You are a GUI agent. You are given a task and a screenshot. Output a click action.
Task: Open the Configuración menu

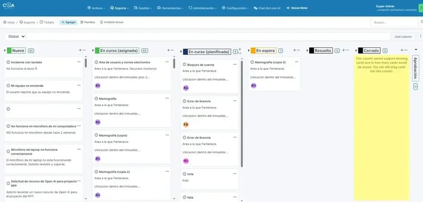[235, 8]
